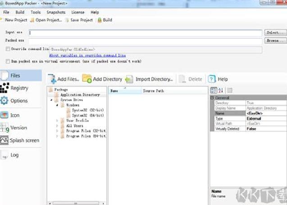Click the Open Project folder icon
This screenshot has width=287, height=205.
pyautogui.click(x=32, y=20)
